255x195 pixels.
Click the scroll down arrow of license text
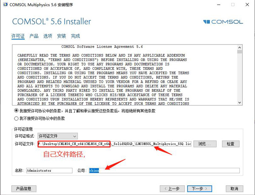[x=239, y=103]
